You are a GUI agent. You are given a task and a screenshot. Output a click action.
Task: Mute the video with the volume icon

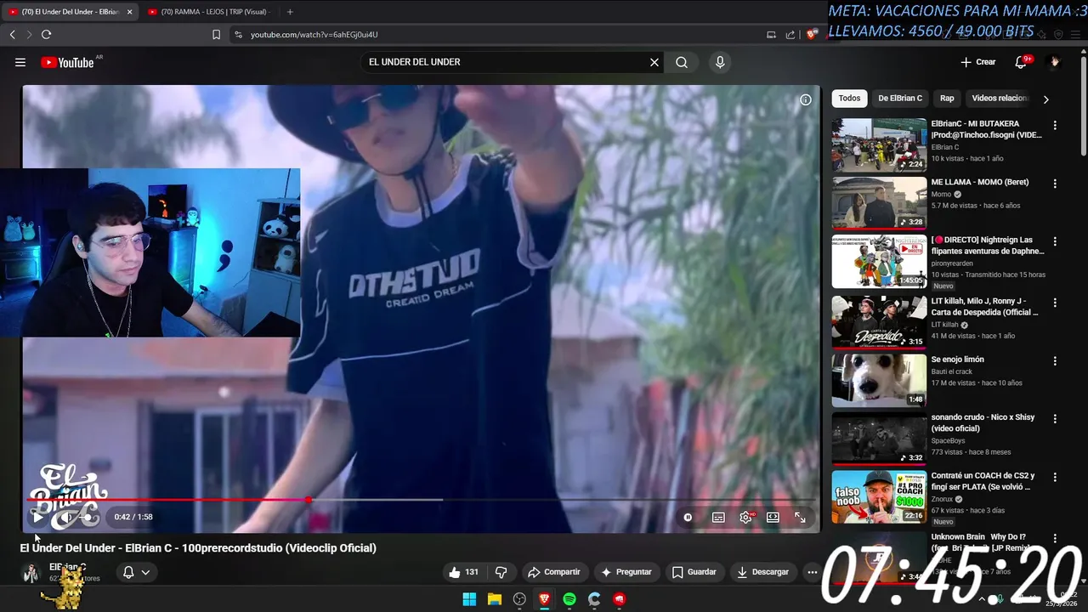[x=66, y=517]
